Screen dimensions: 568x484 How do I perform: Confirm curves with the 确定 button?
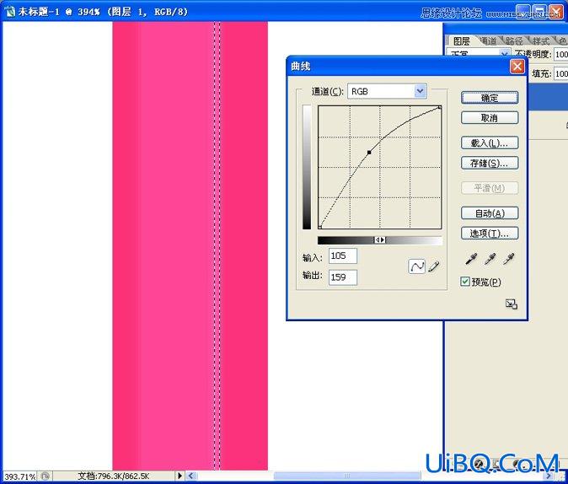tap(490, 98)
